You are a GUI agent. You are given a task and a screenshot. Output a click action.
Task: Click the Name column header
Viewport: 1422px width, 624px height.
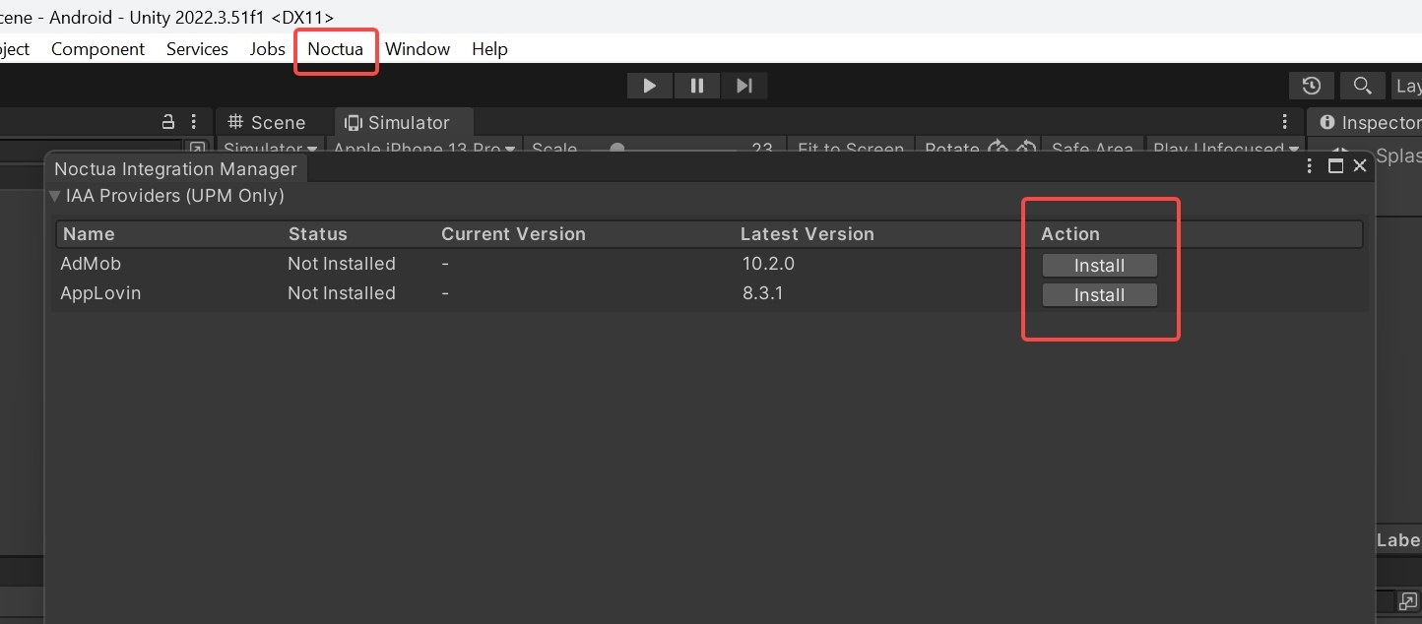pyautogui.click(x=89, y=234)
